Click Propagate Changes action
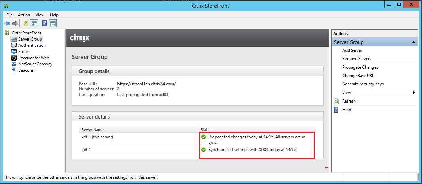Image resolution: width=422 pixels, height=184 pixels. (x=360, y=67)
